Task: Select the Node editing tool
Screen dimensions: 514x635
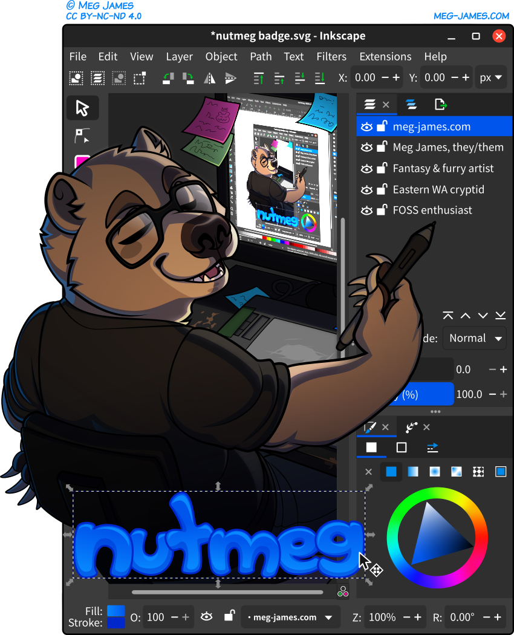Action: click(x=83, y=135)
